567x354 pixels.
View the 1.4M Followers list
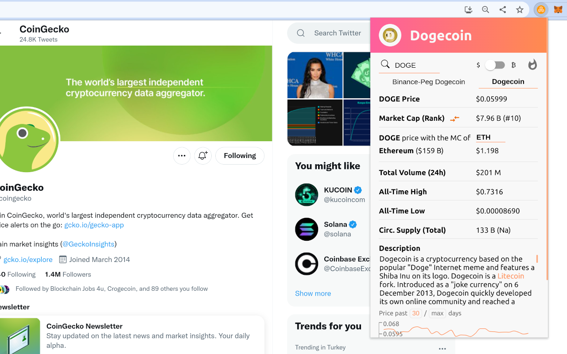(68, 274)
